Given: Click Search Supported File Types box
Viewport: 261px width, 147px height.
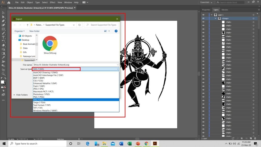Looking at the screenshot, I should click(x=101, y=25).
